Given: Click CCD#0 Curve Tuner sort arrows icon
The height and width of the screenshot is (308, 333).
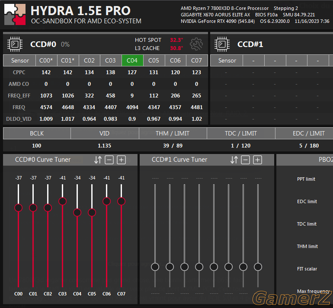Looking at the screenshot, I should (x=98, y=160).
